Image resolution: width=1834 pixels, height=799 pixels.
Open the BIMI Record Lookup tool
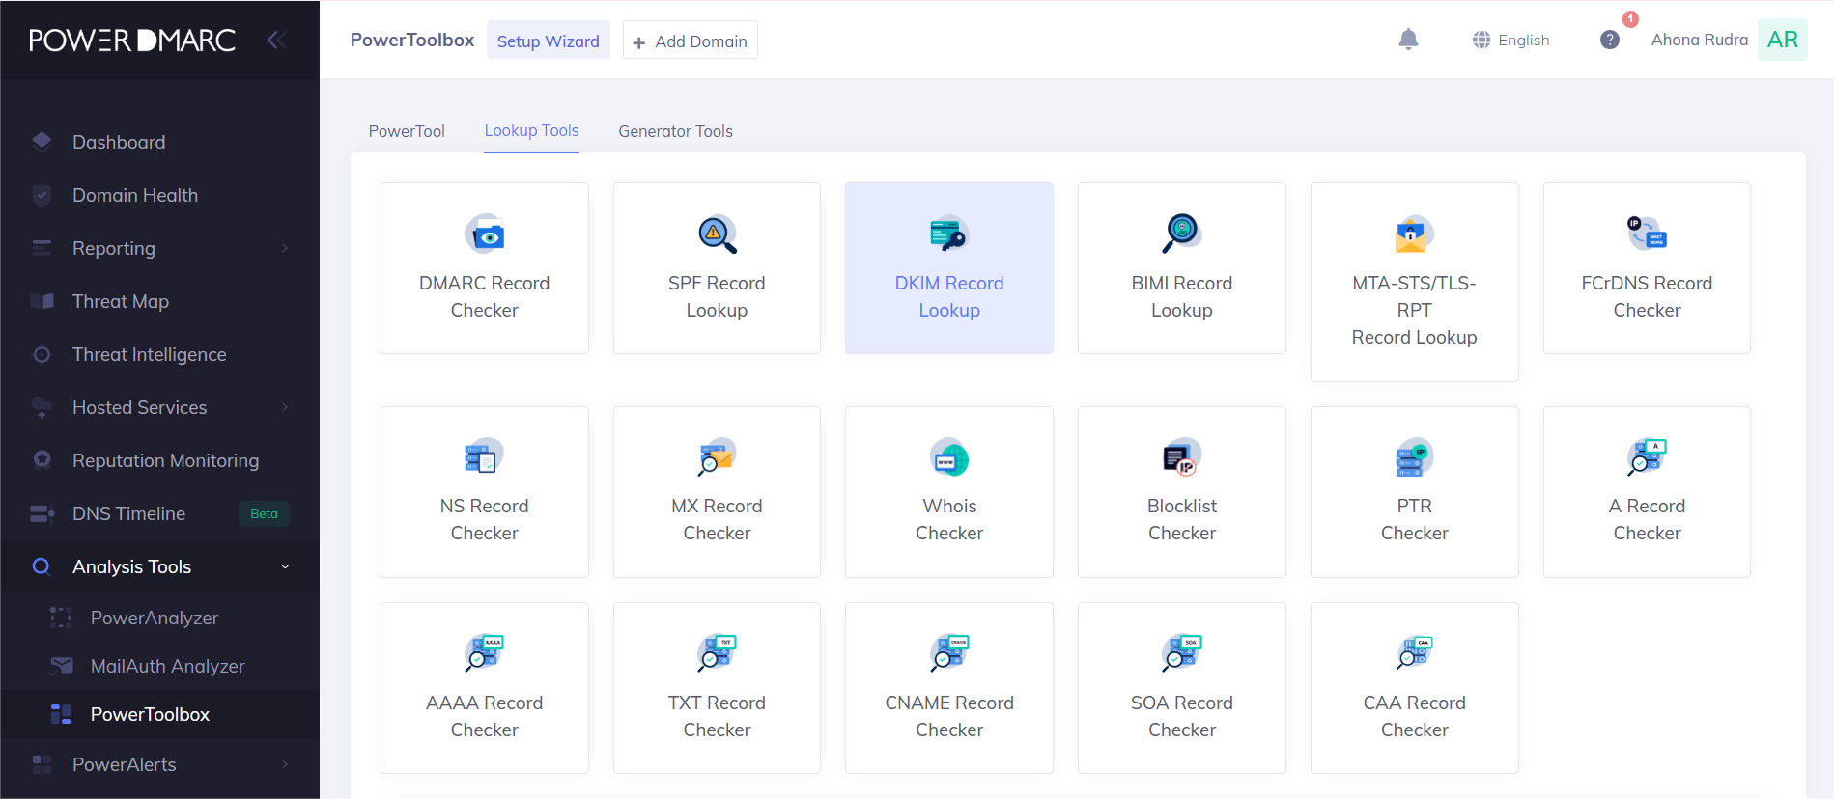pos(1181,268)
